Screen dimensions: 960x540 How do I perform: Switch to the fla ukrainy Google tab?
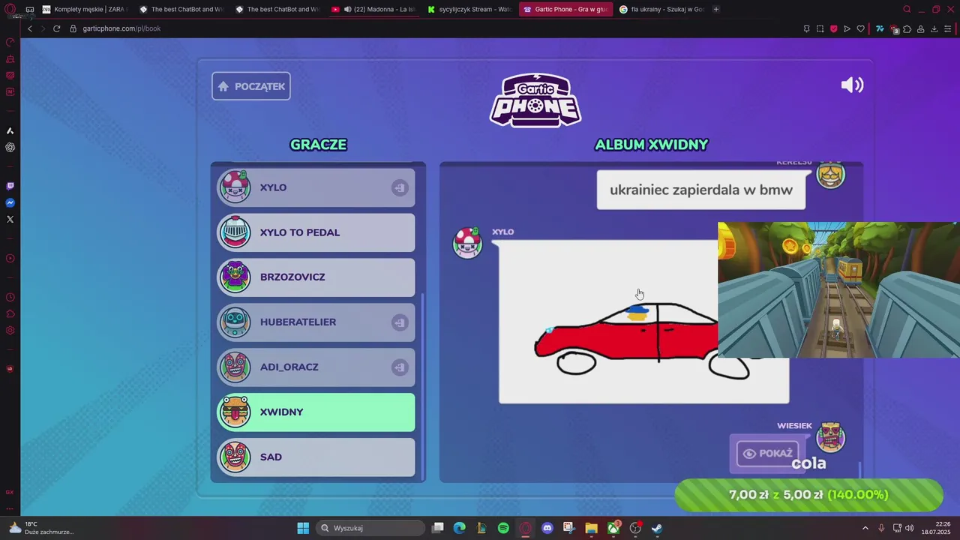(661, 10)
